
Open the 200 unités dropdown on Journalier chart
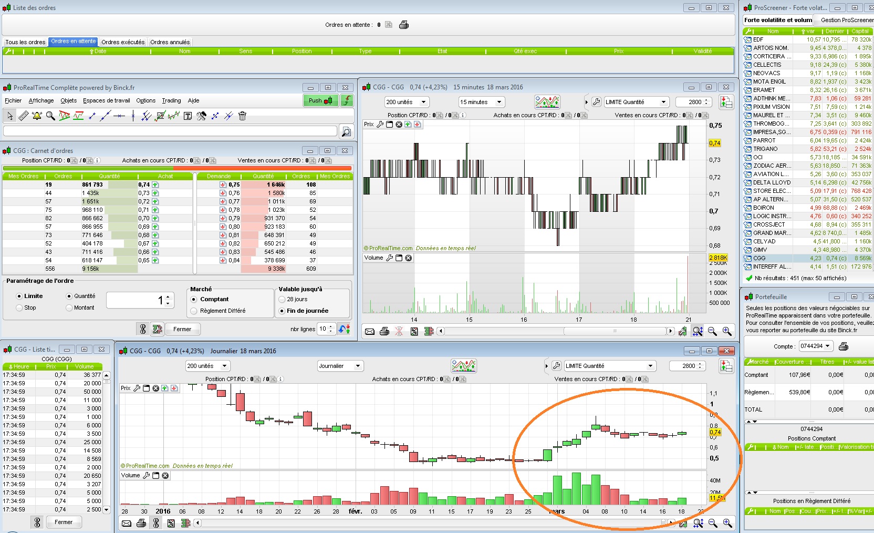pos(208,366)
